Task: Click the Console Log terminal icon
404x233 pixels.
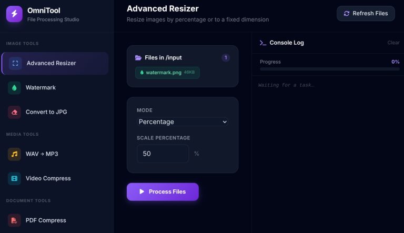Action: click(262, 43)
